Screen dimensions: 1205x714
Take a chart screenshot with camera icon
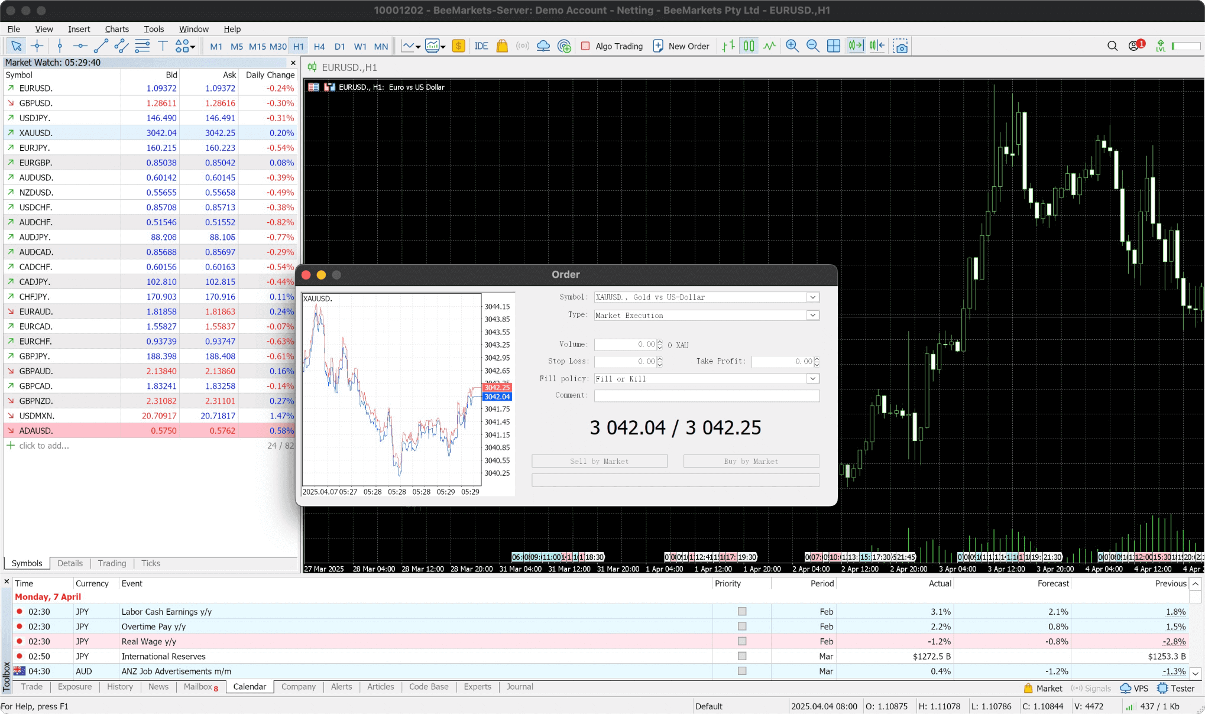[x=900, y=46]
